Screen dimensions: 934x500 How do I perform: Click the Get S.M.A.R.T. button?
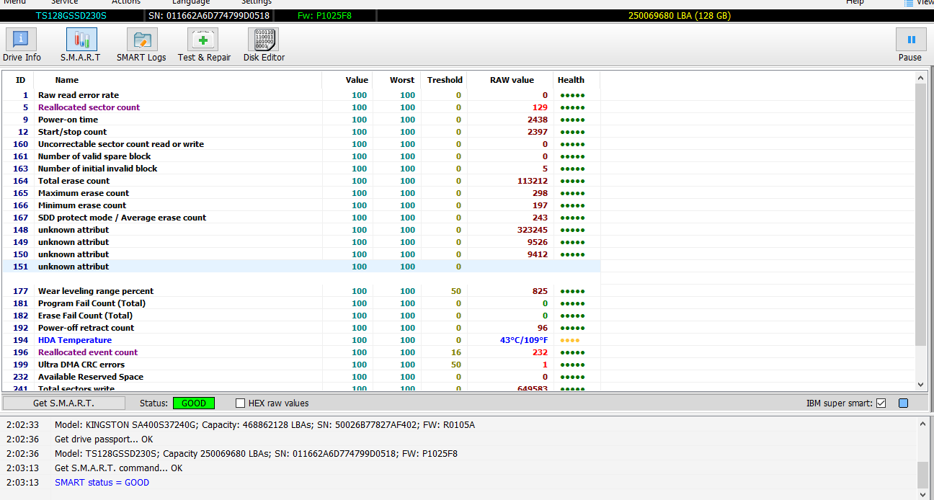63,403
